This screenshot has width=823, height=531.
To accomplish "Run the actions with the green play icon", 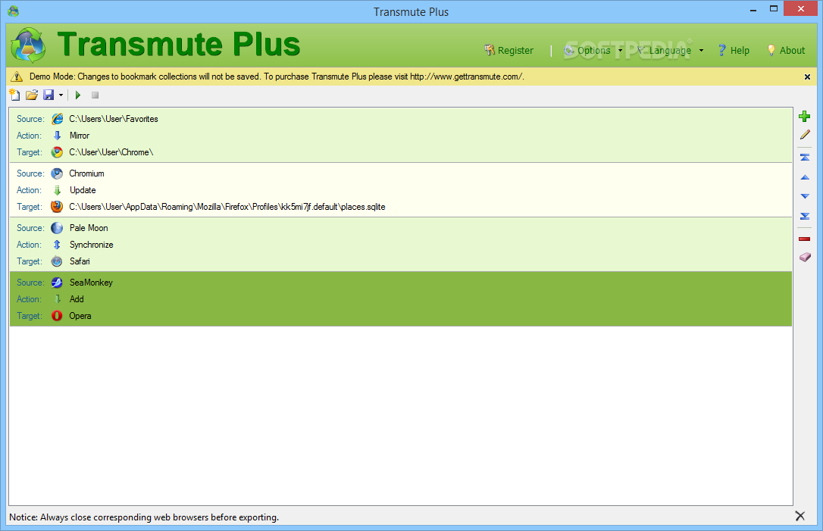I will (78, 95).
